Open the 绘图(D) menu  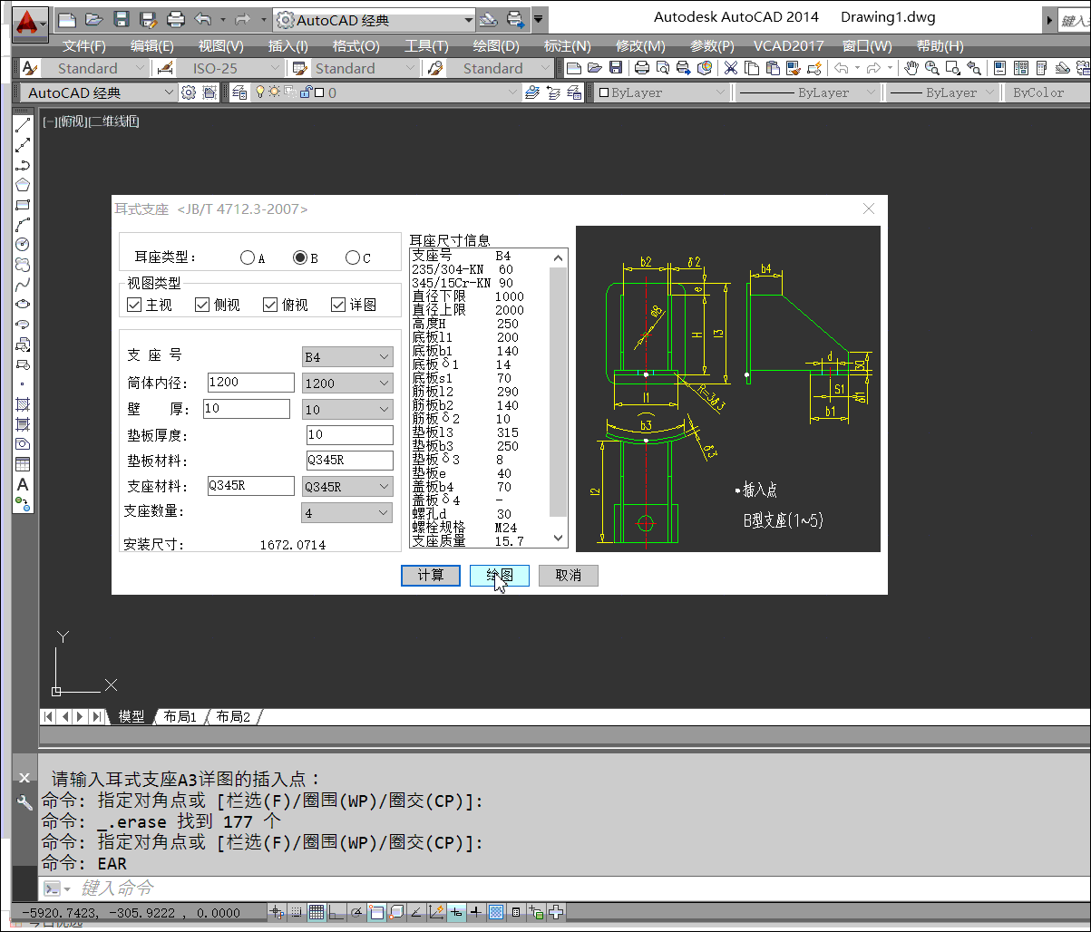[x=496, y=45]
